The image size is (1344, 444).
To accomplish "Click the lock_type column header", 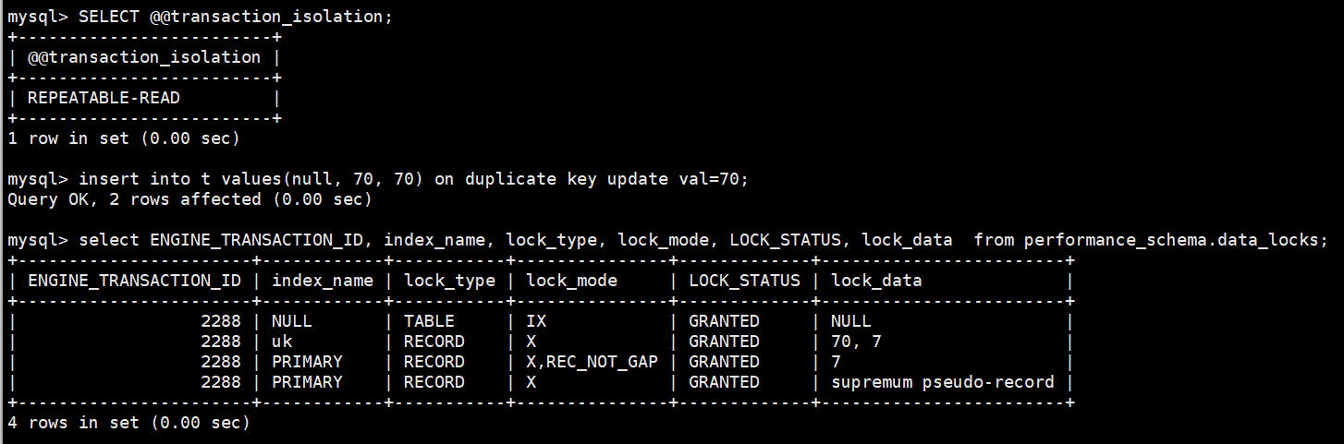I will point(449,281).
